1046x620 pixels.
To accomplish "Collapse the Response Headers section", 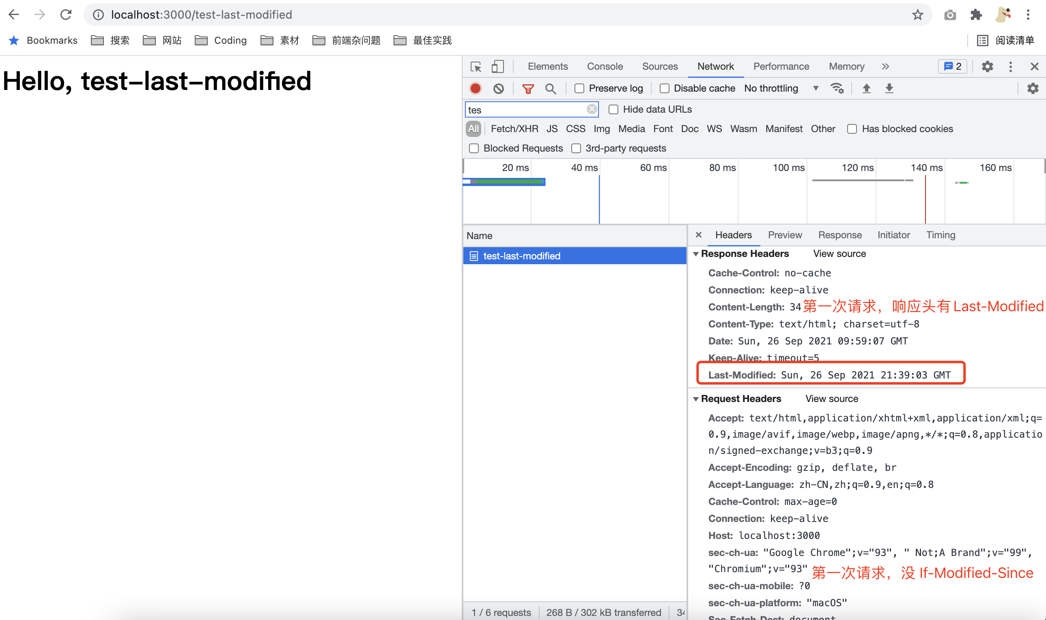I will tap(696, 254).
